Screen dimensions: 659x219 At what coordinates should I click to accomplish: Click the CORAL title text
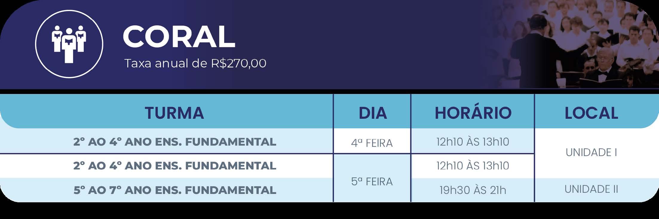[x=179, y=36]
